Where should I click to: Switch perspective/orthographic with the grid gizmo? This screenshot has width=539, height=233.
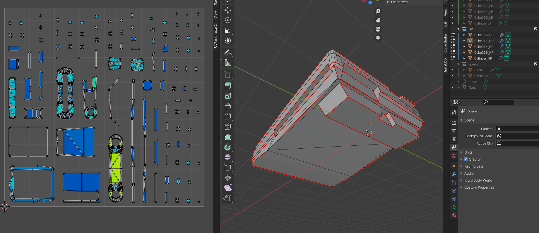click(x=378, y=38)
